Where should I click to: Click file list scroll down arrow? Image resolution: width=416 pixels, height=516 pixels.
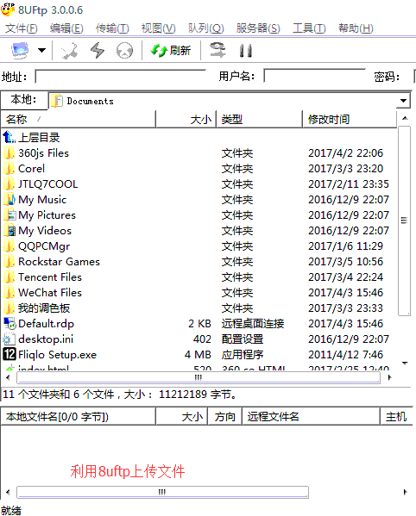point(405,364)
